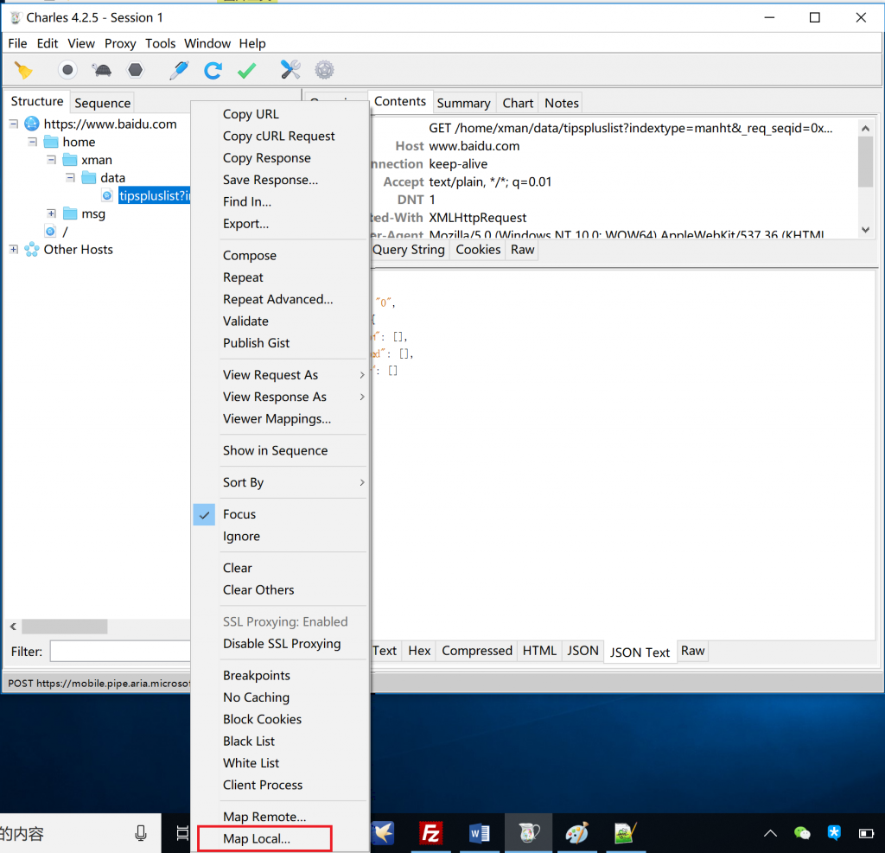
Task: Click the green checkmark validate icon
Action: click(x=246, y=70)
